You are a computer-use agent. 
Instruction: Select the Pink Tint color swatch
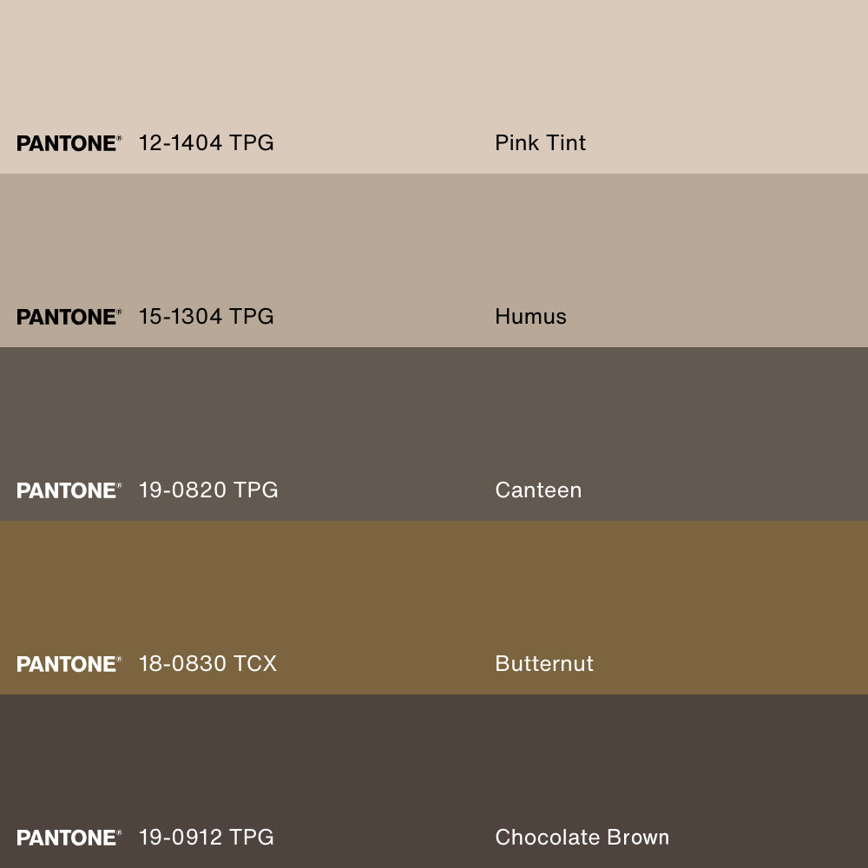click(x=434, y=87)
